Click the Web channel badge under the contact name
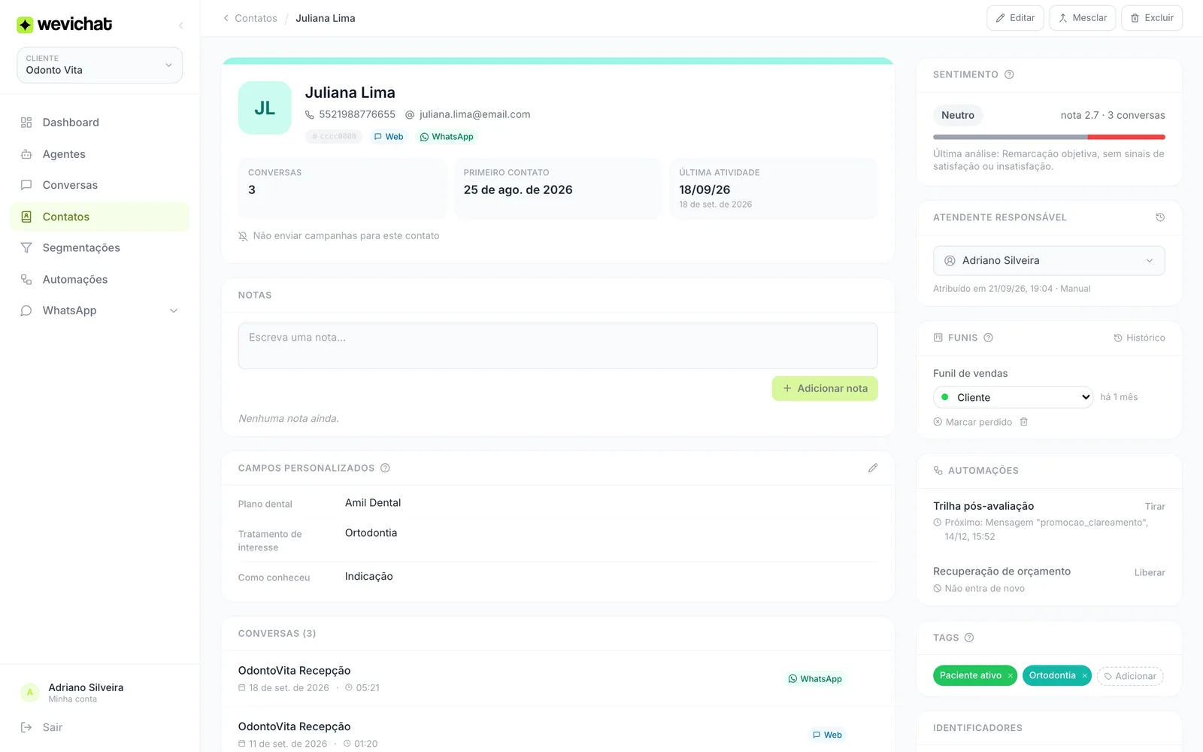This screenshot has width=1203, height=752. coord(389,137)
